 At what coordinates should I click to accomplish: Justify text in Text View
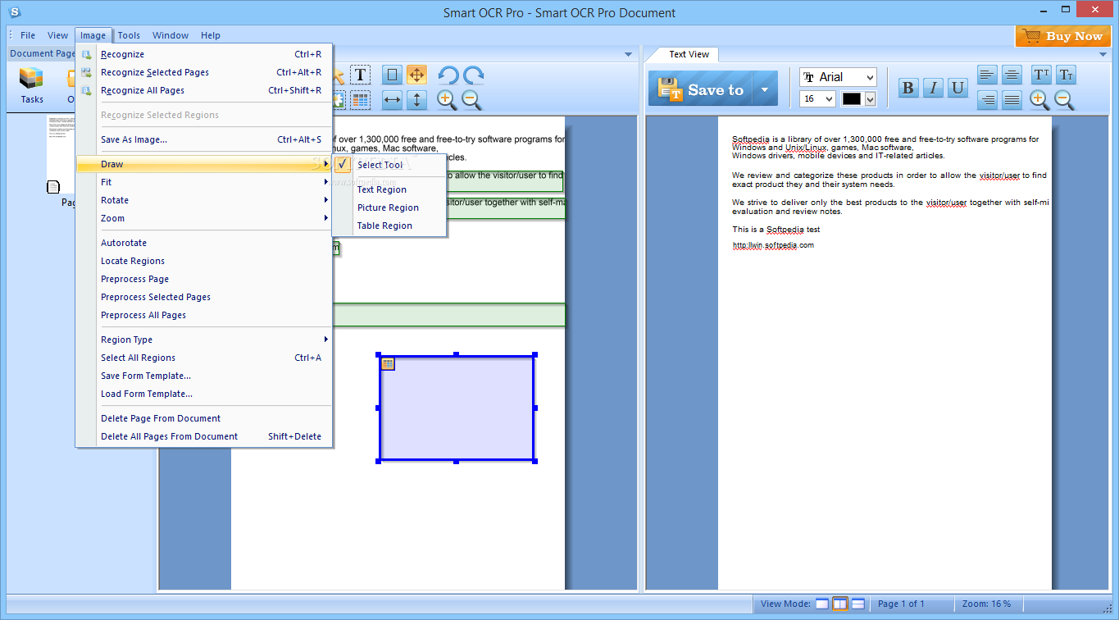point(1012,100)
